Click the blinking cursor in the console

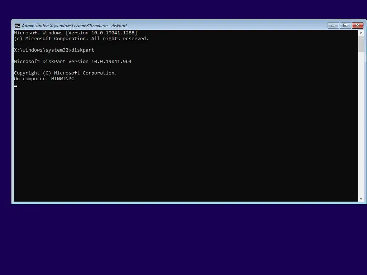click(15, 86)
